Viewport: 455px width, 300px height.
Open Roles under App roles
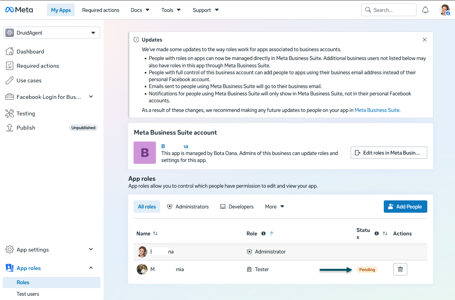tap(52, 282)
